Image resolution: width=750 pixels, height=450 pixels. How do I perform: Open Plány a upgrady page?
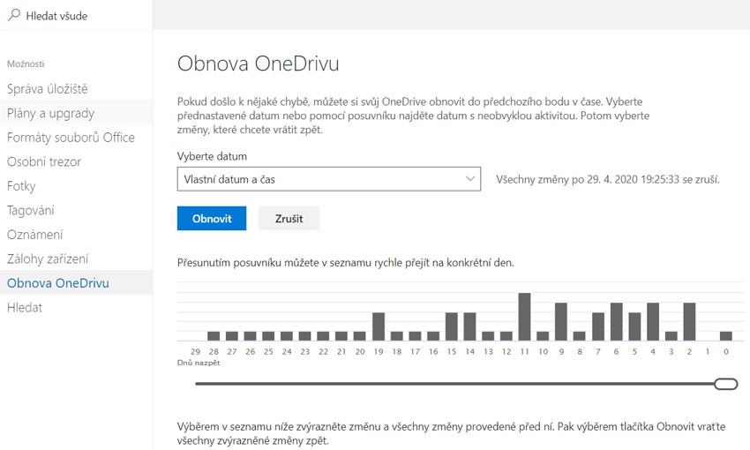(x=50, y=113)
